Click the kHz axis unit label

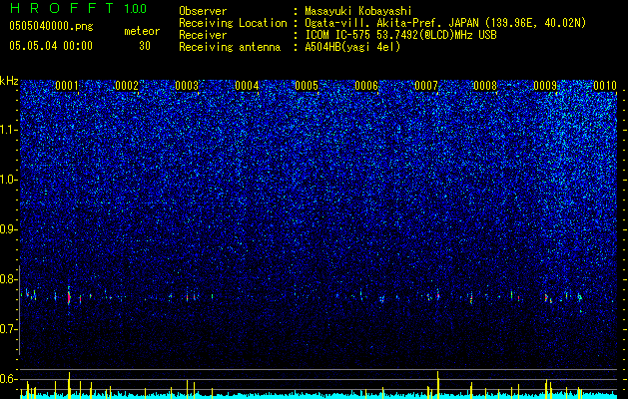[x=9, y=81]
